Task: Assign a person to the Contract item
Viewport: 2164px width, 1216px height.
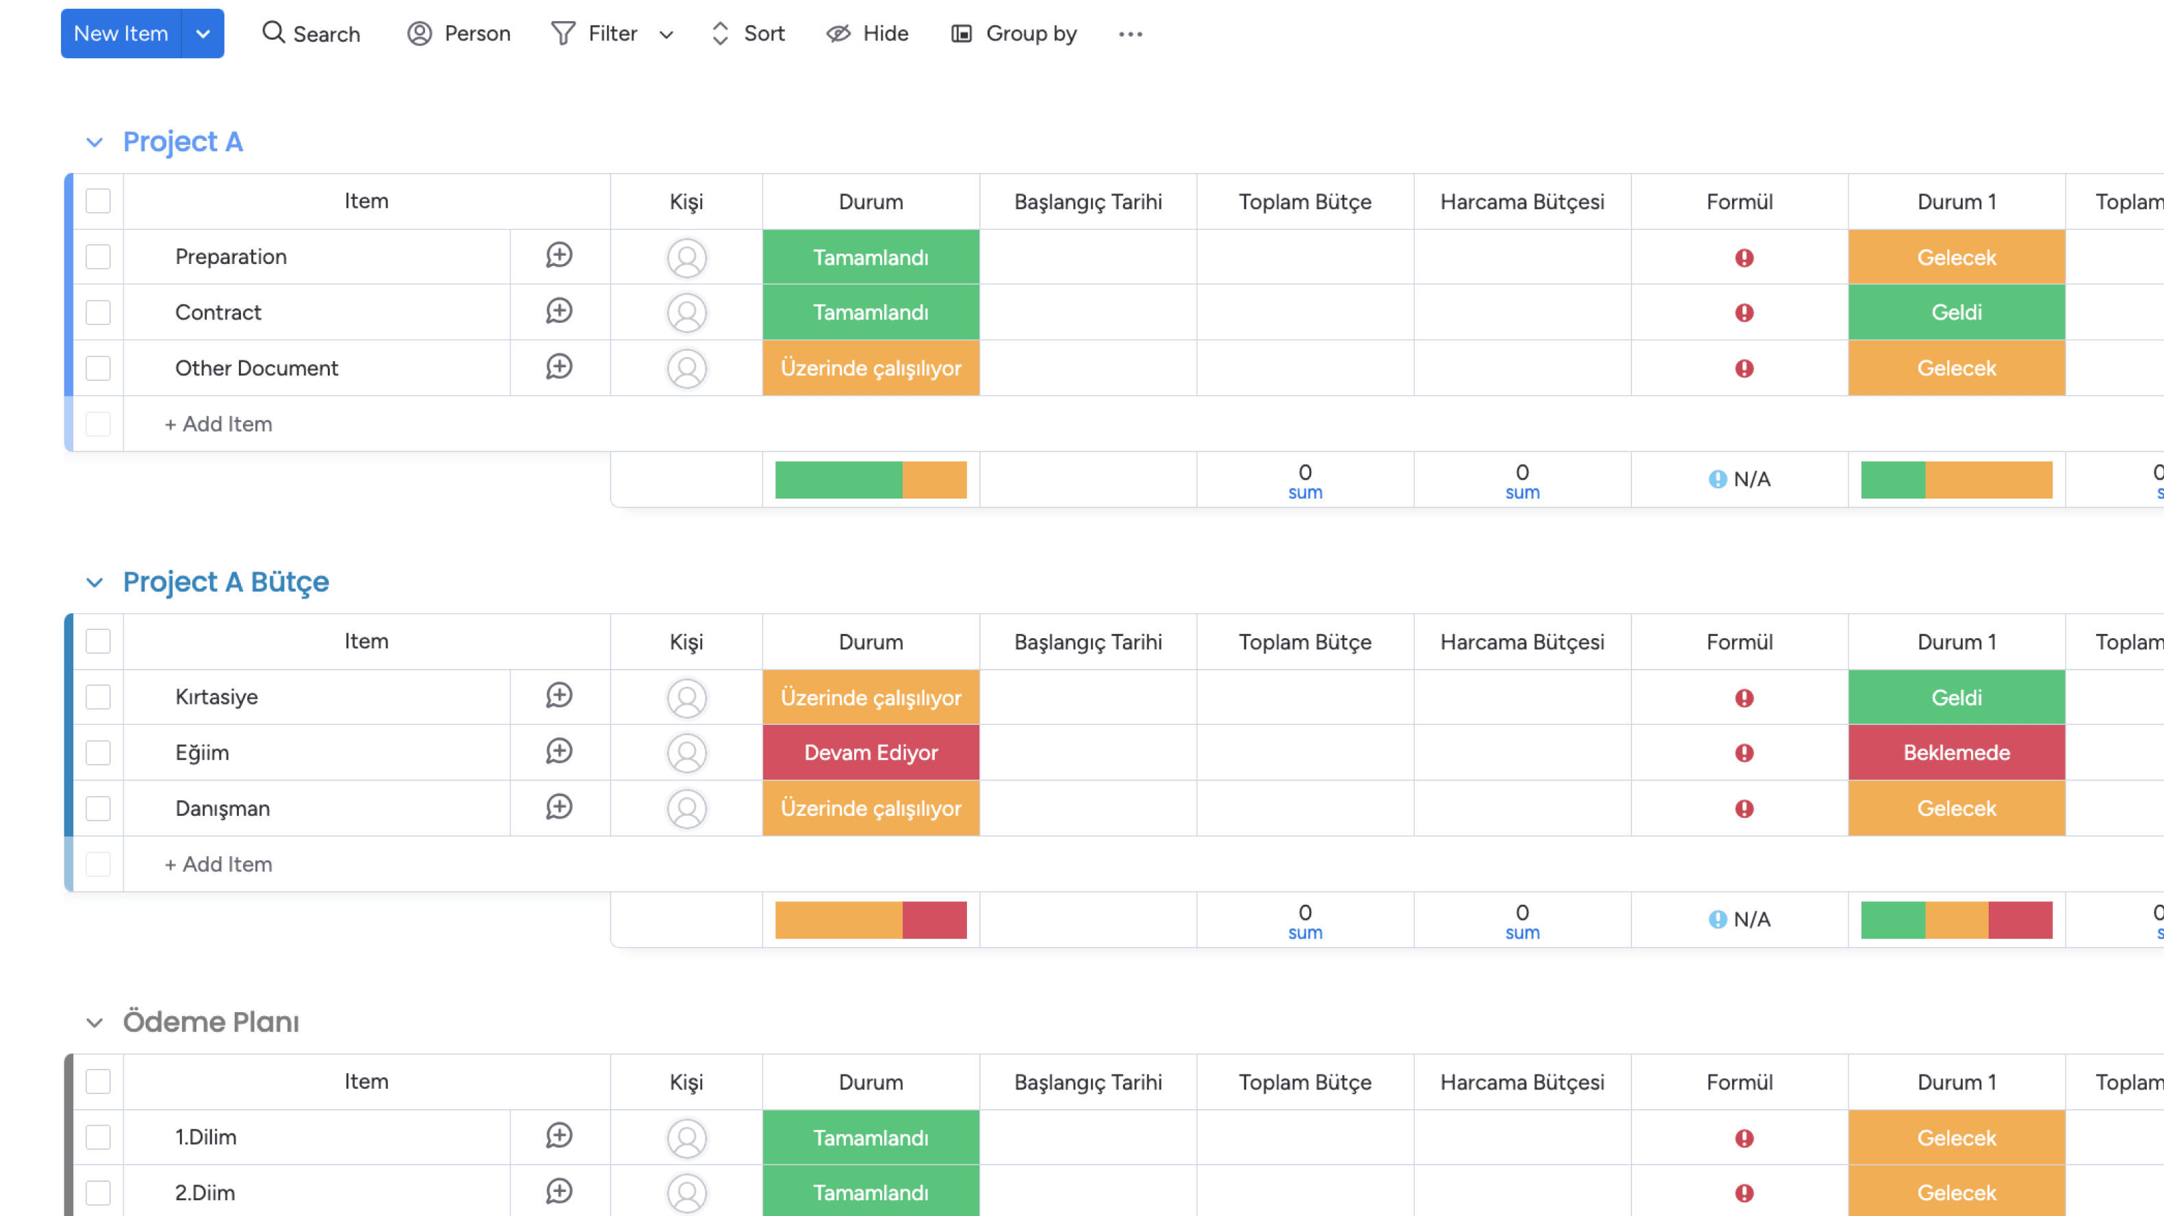Action: coord(687,312)
